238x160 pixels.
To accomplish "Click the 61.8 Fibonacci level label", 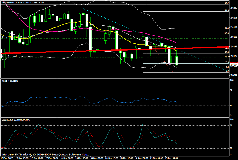I will (227, 48).
